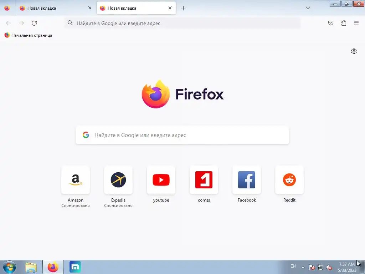Open the Firefox hamburger menu
This screenshot has height=274, width=365.
point(356,23)
